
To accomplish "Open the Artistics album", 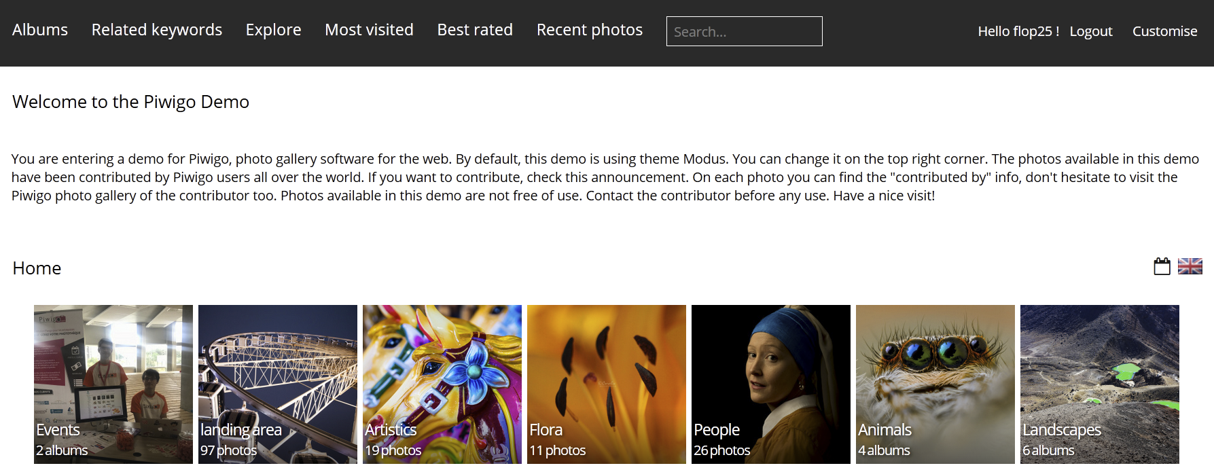I will (442, 384).
